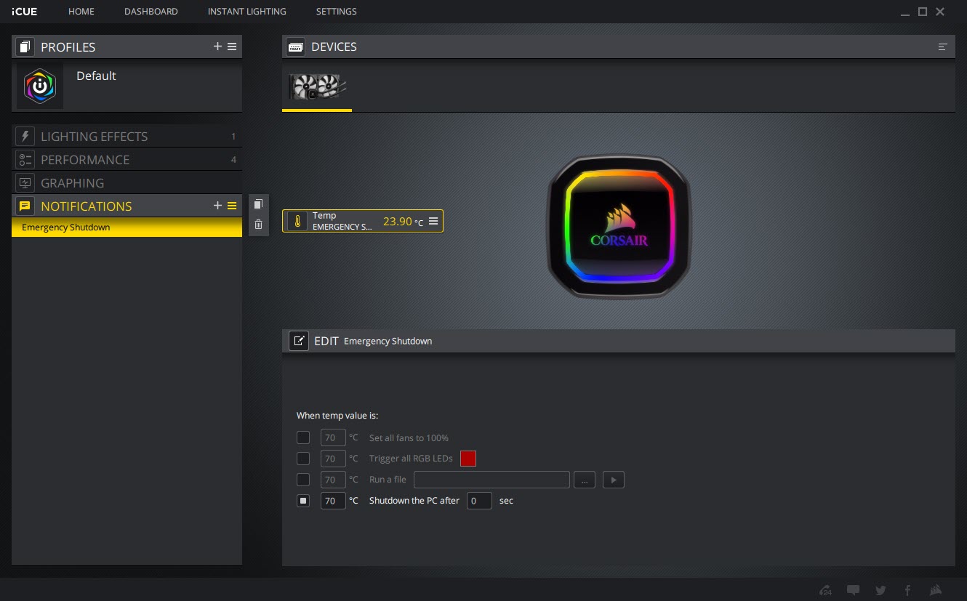The image size is (967, 601).
Task: Maximize the iCUE window
Action: point(923,12)
